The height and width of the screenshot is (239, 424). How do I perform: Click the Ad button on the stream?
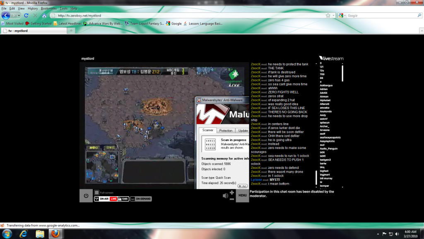click(243, 186)
